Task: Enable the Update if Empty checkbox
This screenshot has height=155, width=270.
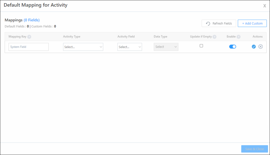Action: click(x=201, y=46)
